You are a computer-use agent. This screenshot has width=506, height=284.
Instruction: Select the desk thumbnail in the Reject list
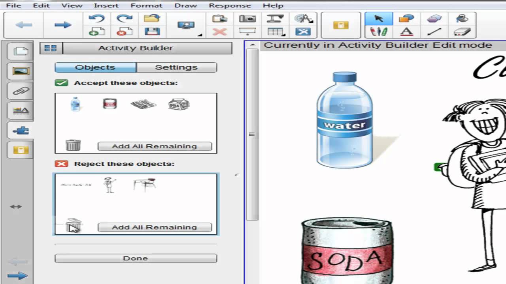[x=145, y=185]
